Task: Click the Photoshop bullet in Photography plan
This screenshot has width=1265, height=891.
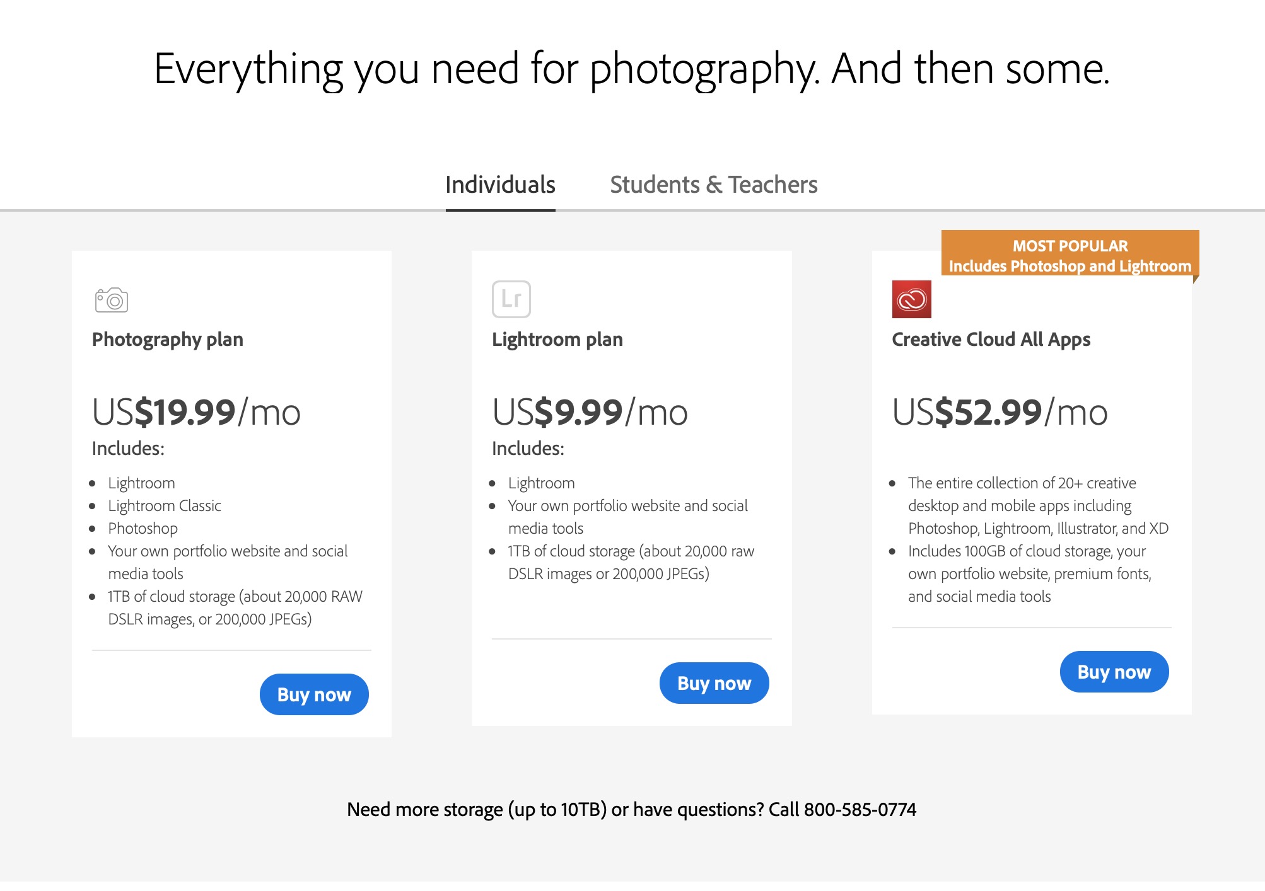Action: (143, 528)
